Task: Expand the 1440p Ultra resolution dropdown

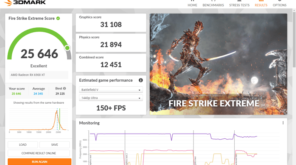Action: click(x=111, y=98)
